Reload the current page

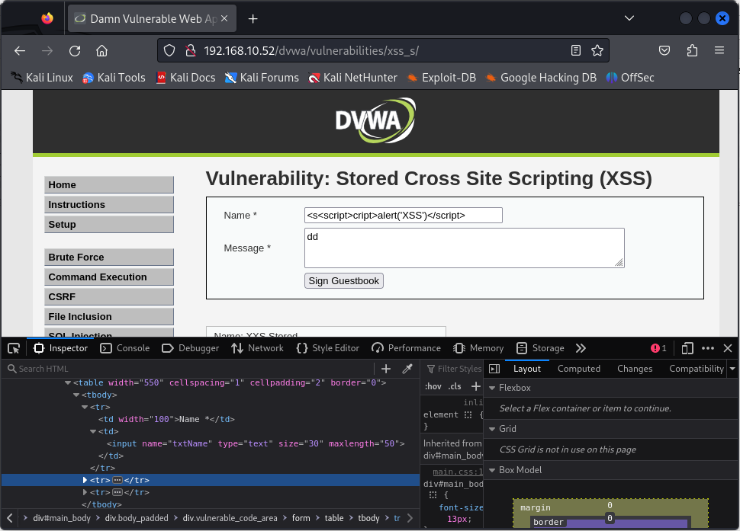(75, 50)
